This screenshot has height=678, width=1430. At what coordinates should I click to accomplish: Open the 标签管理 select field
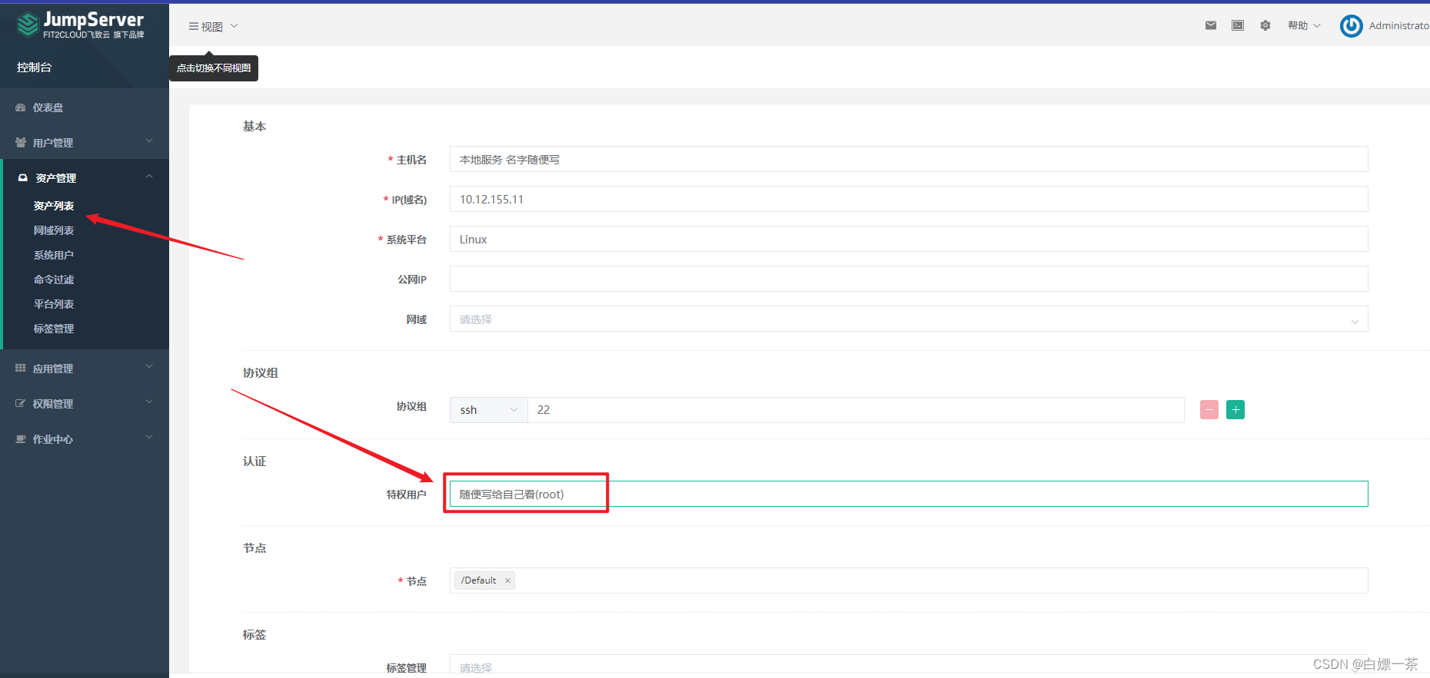(x=909, y=665)
